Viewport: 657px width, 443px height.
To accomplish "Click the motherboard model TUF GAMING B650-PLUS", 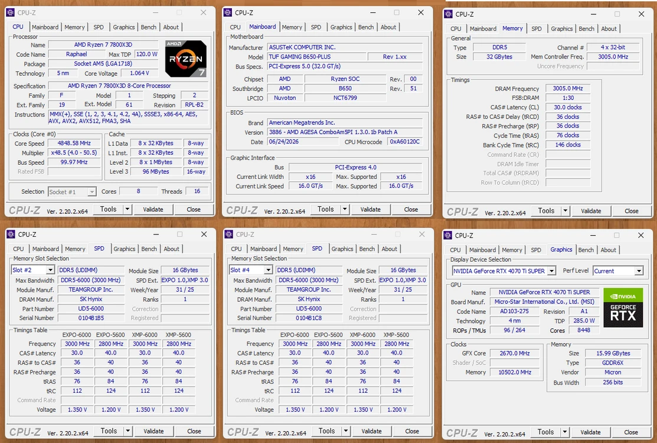I will pyautogui.click(x=316, y=57).
